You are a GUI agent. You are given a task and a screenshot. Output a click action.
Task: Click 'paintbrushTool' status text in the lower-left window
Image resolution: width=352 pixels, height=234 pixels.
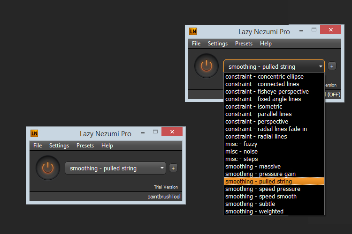click(164, 197)
